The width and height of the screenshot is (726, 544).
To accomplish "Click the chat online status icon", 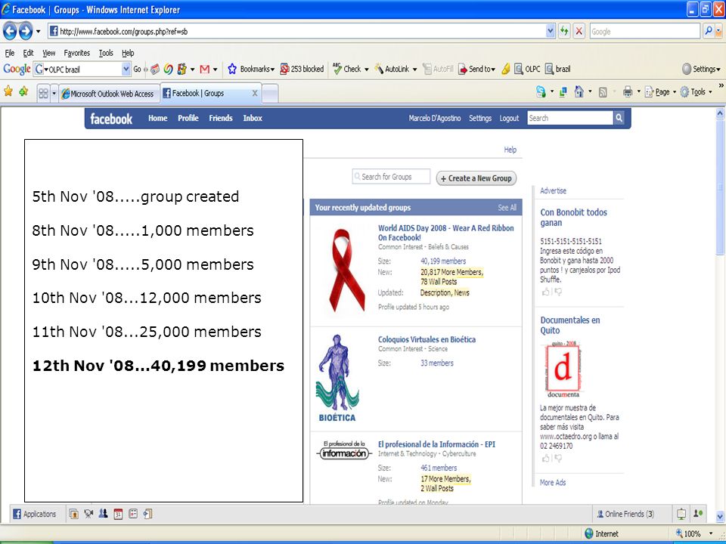I will click(698, 514).
